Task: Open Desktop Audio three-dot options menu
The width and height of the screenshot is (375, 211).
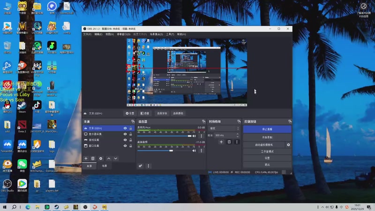Action: pos(202,151)
